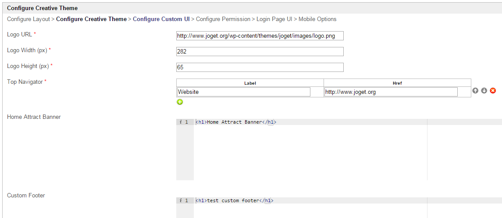
Task: Click the Label column header
Action: click(250, 83)
